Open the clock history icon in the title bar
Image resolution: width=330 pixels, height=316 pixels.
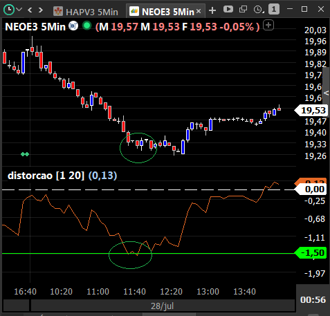259,10
